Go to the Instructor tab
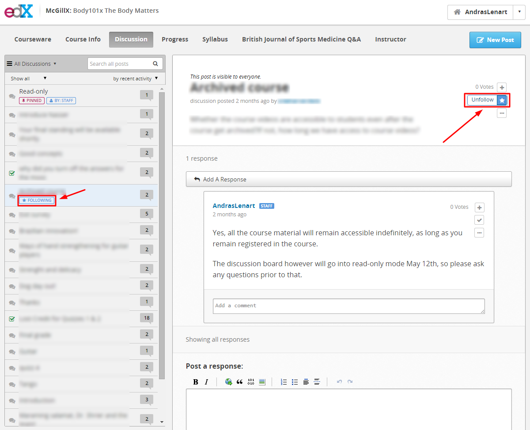Screen dimensions: 530x430 click(x=390, y=39)
